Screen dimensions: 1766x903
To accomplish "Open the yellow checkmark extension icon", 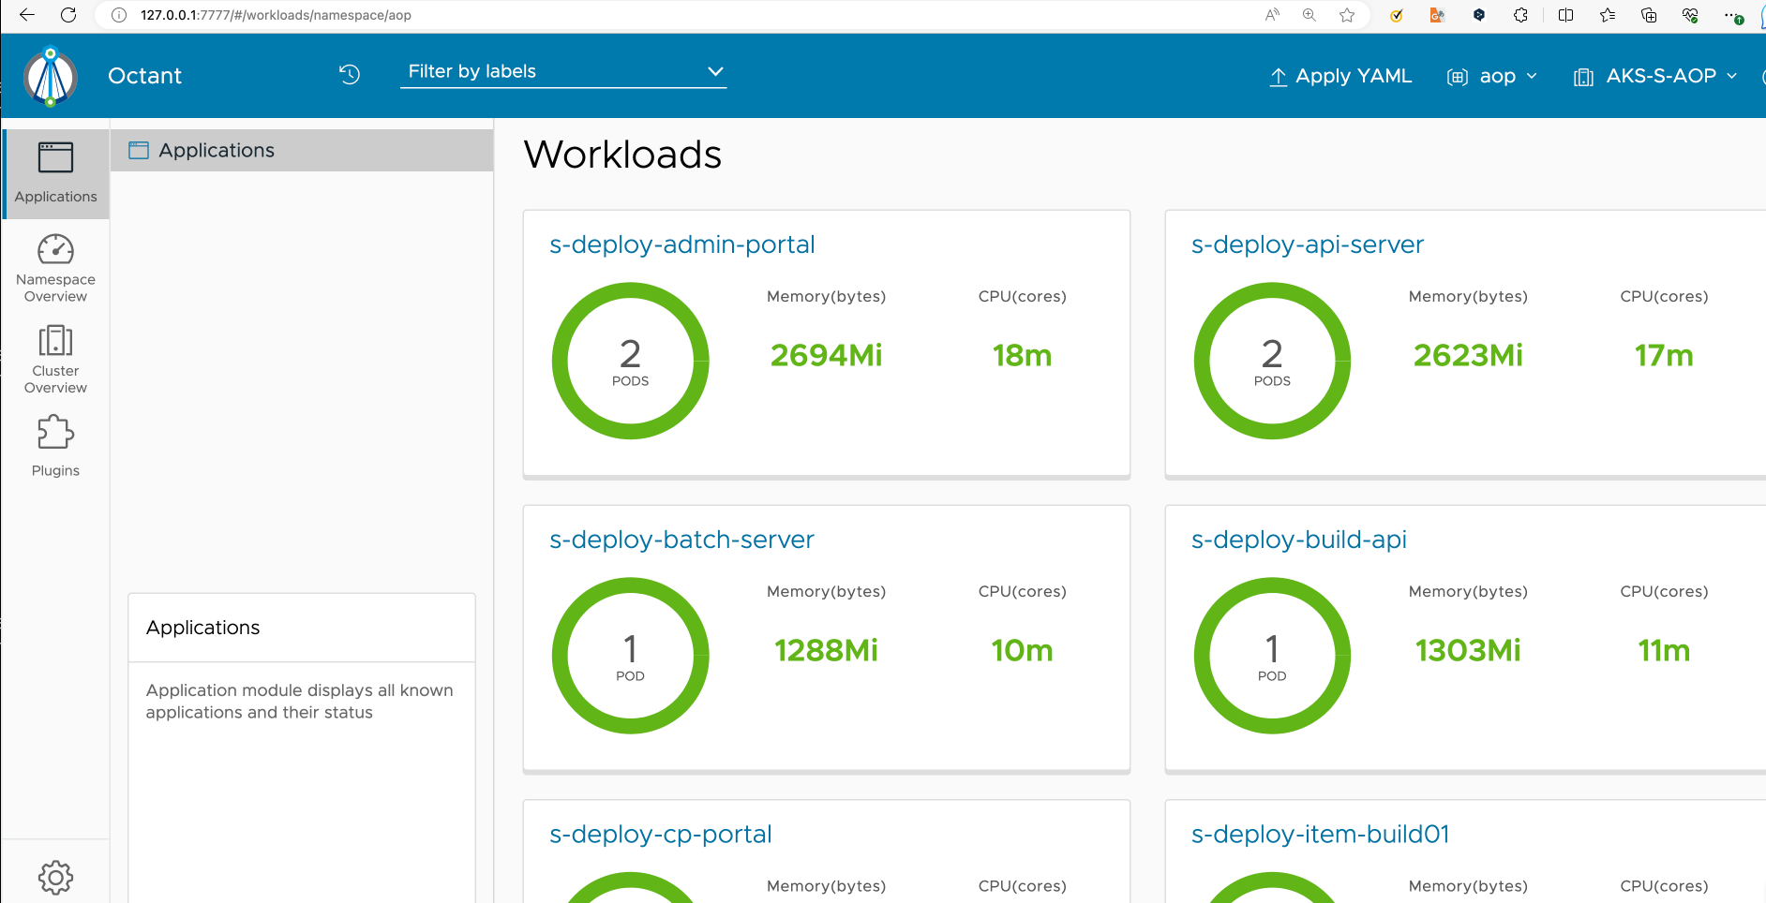I will point(1397,15).
